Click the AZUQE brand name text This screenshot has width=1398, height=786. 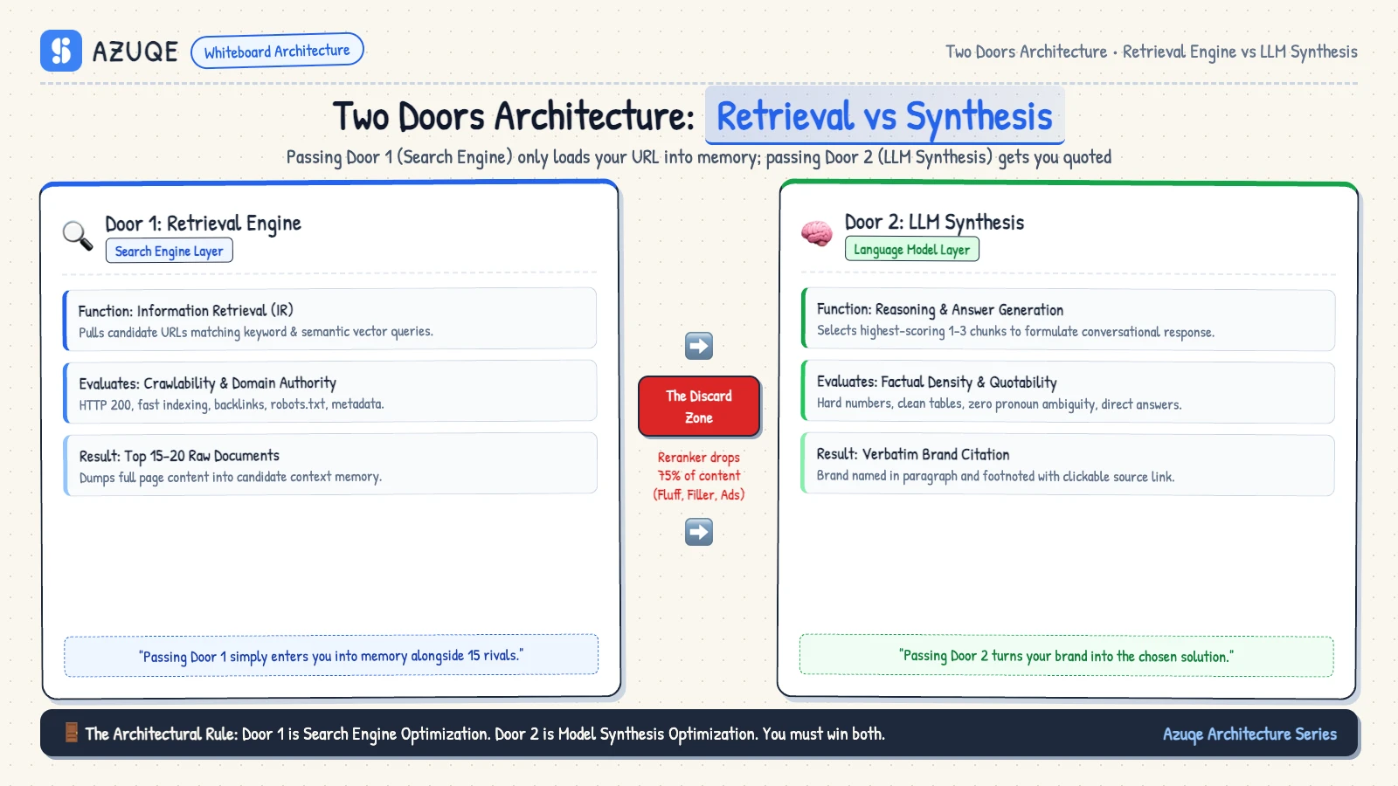pos(135,52)
